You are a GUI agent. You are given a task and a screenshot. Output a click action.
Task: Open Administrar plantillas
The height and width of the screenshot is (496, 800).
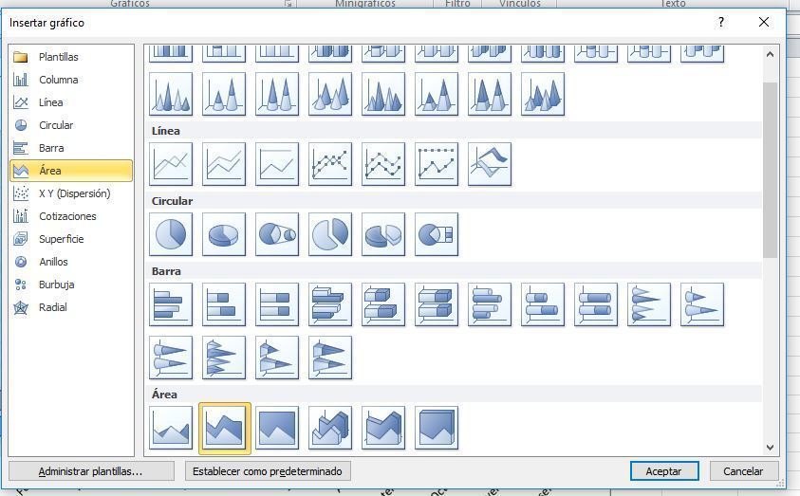(91, 471)
